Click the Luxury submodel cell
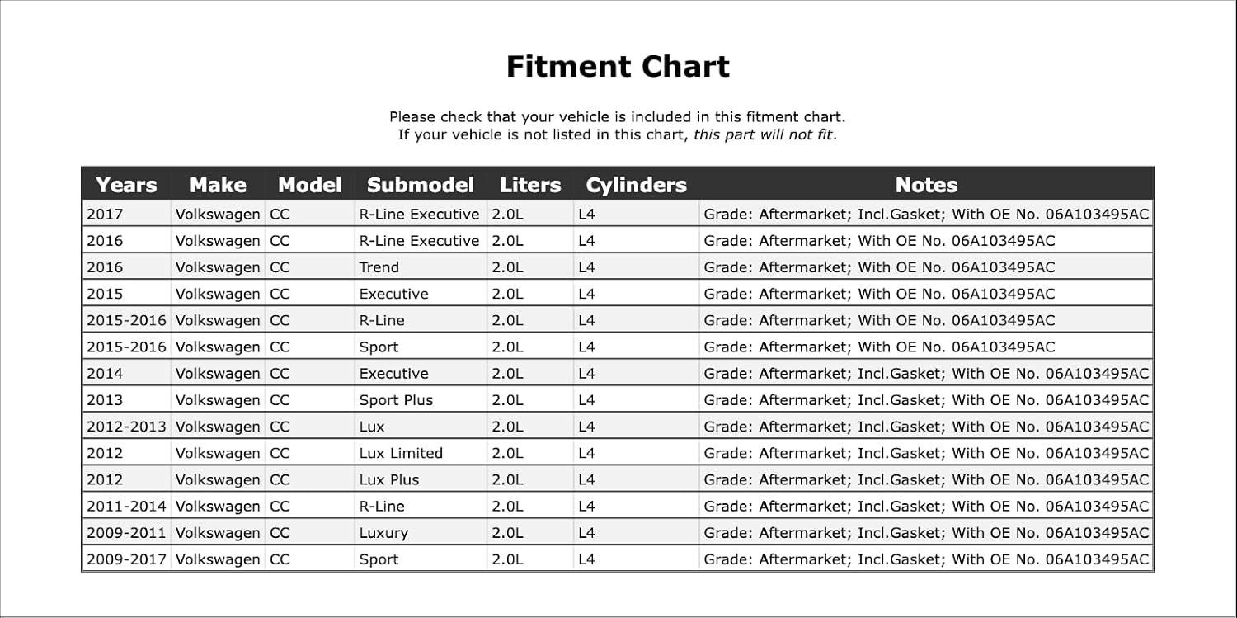Image resolution: width=1237 pixels, height=618 pixels. pyautogui.click(x=383, y=533)
